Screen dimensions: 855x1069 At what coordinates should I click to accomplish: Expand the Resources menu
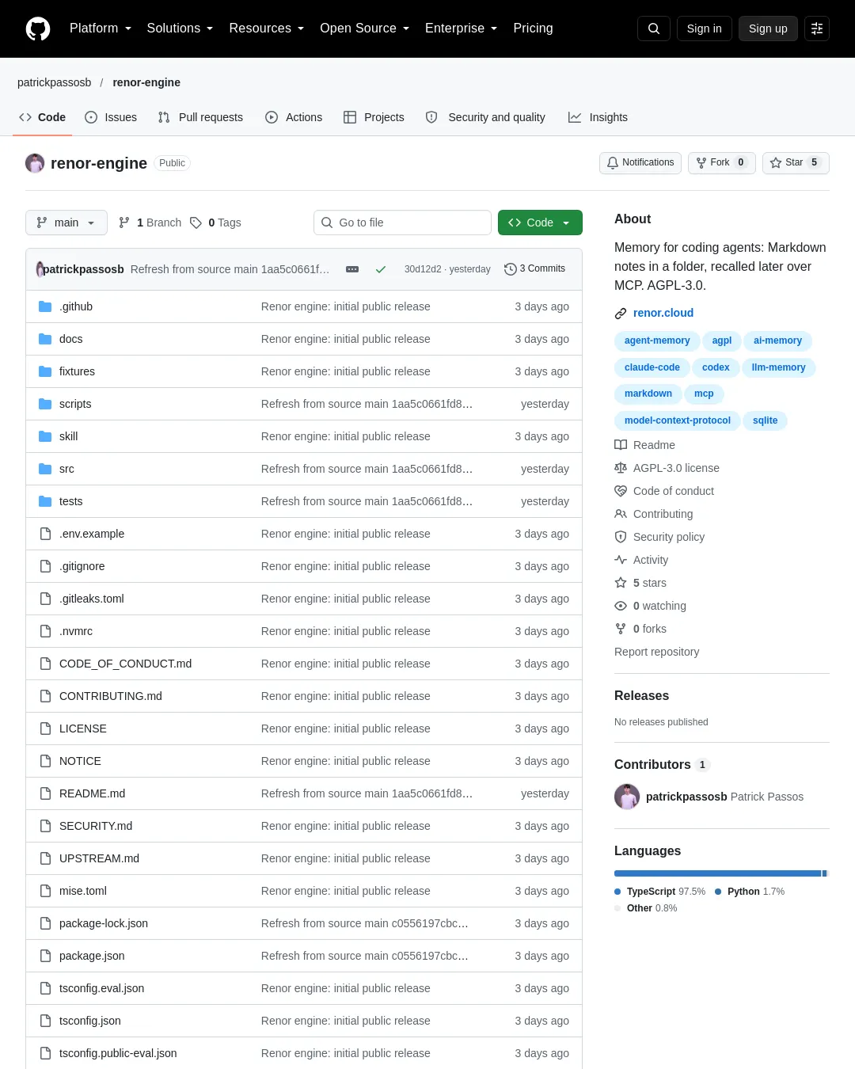tap(266, 29)
